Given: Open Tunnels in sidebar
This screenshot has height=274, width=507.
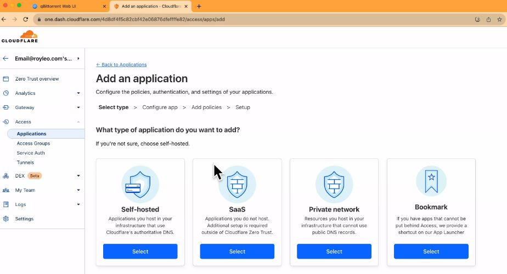Looking at the screenshot, I should 25,163.
